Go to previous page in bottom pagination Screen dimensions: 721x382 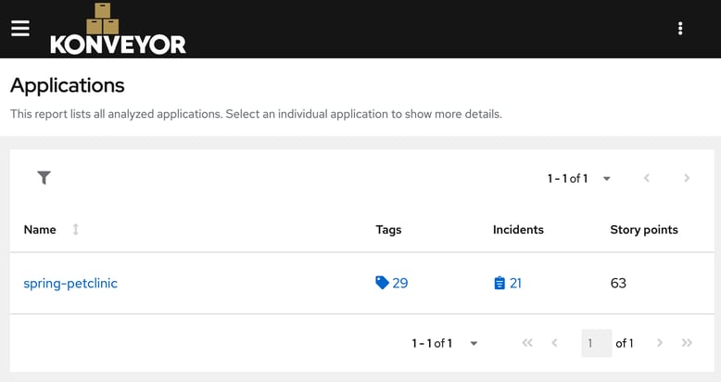click(554, 343)
